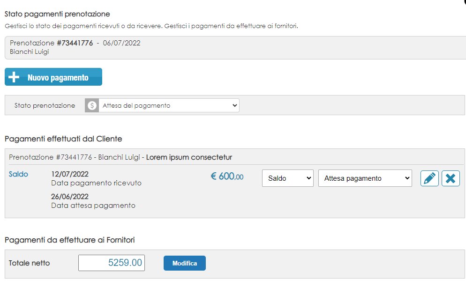
Task: Click the Pagamenti da effettuare ai Fornitori heading
Action: click(x=69, y=240)
